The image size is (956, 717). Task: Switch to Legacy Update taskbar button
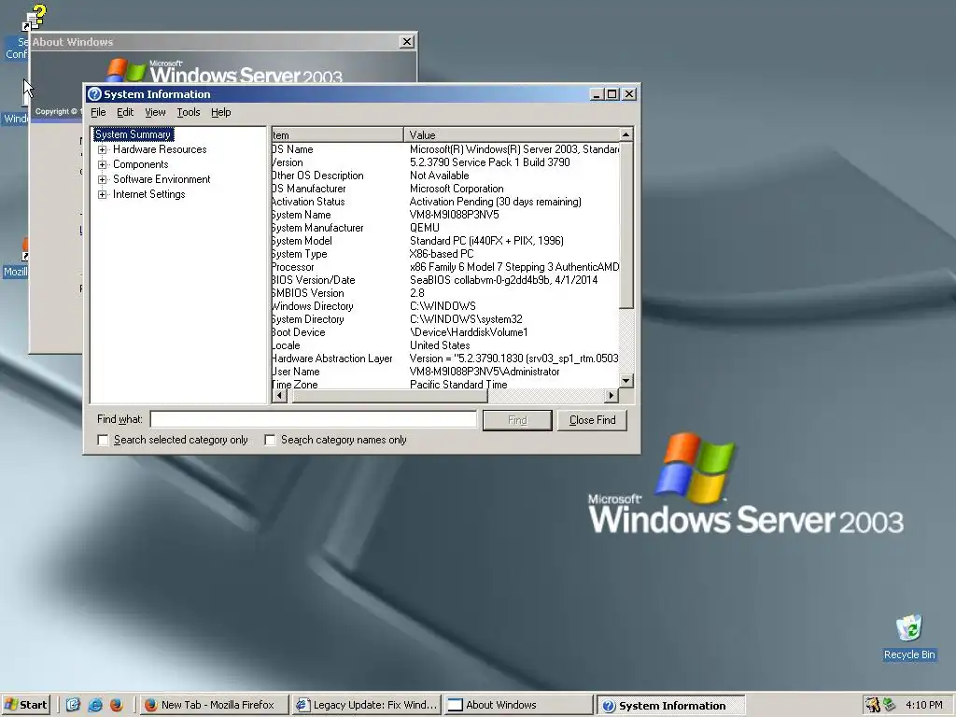pos(366,705)
